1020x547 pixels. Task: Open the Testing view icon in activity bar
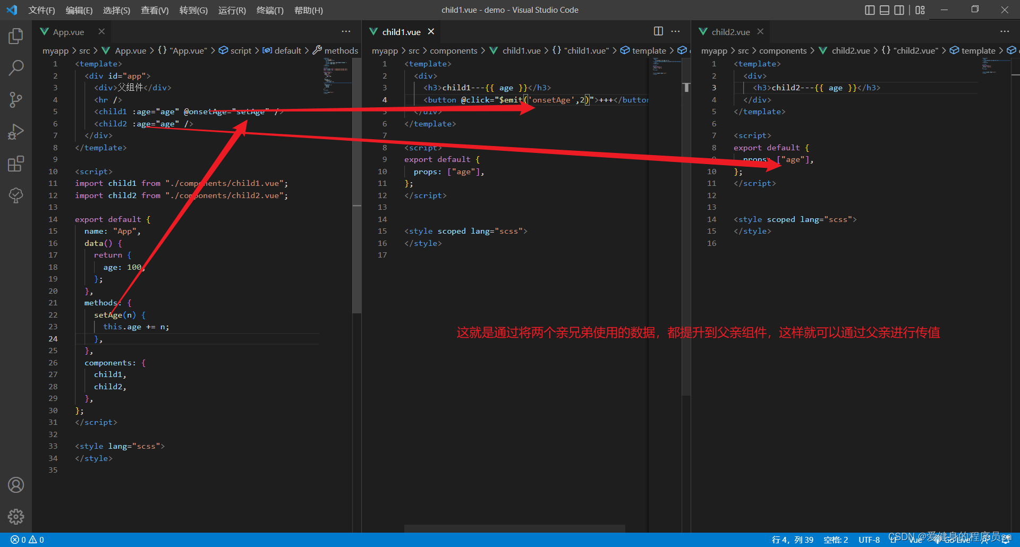[x=16, y=195]
